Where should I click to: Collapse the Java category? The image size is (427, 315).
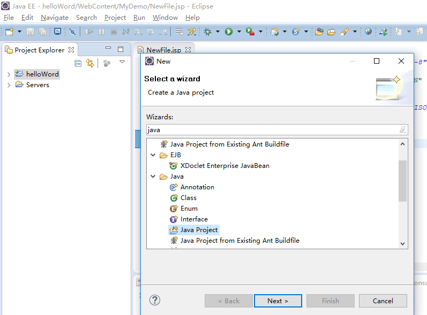click(153, 176)
